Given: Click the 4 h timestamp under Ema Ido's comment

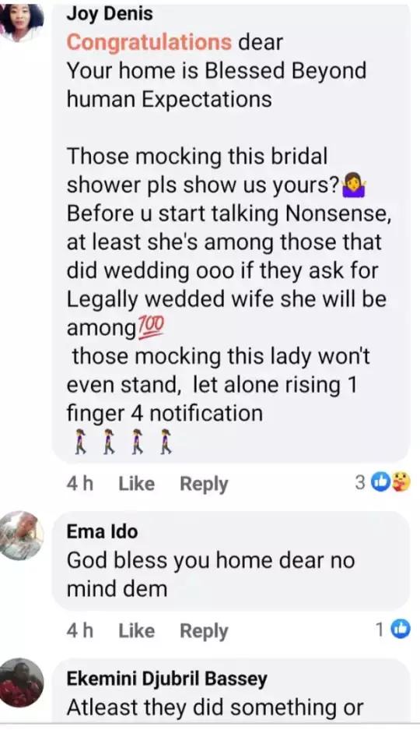Looking at the screenshot, I should tap(80, 631).
